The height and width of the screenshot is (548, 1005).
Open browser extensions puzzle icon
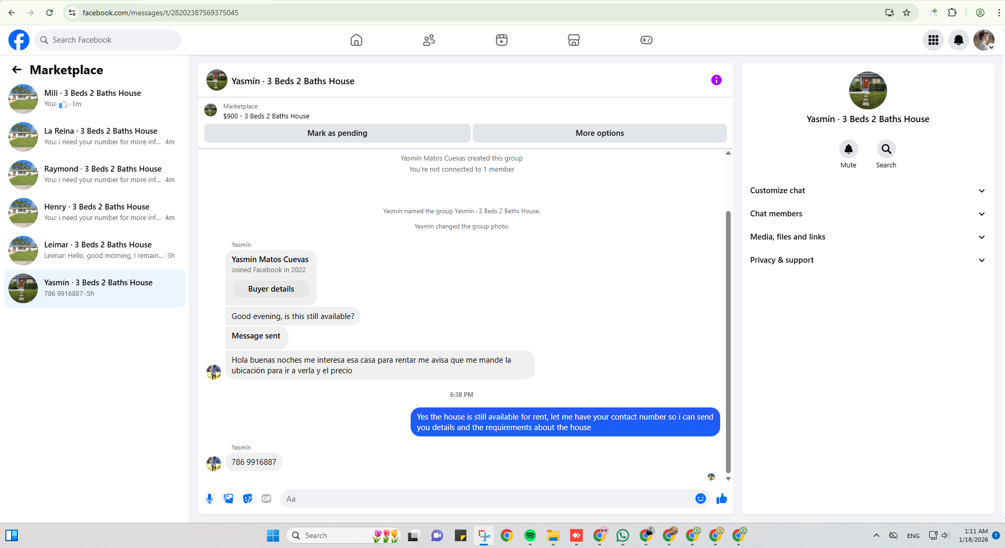[x=952, y=13]
